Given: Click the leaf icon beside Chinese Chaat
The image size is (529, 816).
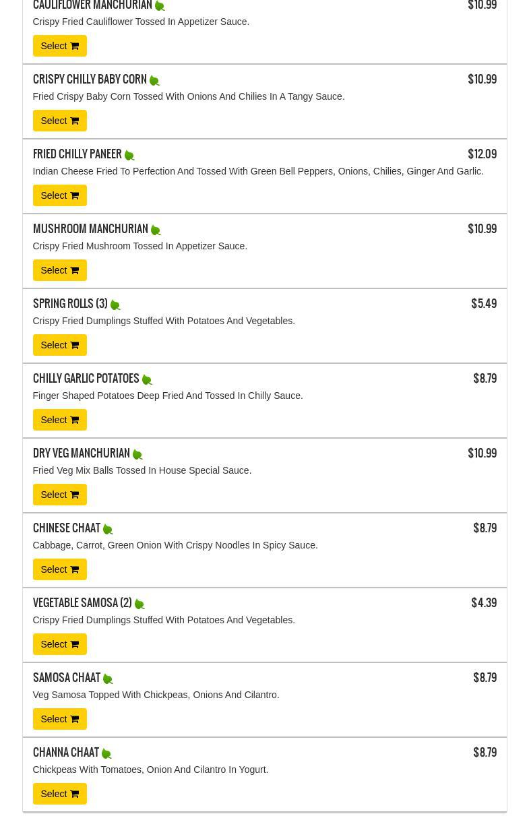Looking at the screenshot, I should [x=108, y=530].
